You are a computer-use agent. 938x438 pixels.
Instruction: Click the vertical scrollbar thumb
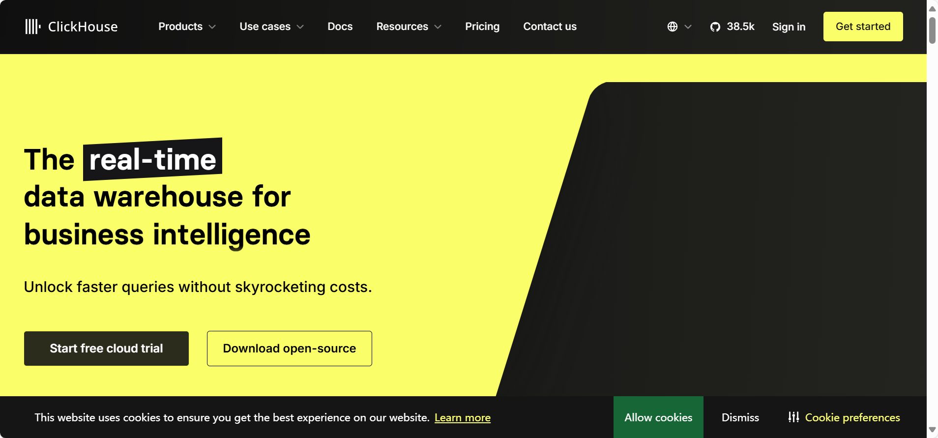(932, 30)
